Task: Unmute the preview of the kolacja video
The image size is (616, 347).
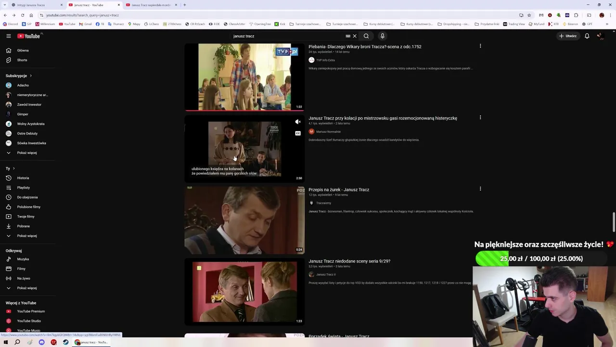Action: [298, 122]
